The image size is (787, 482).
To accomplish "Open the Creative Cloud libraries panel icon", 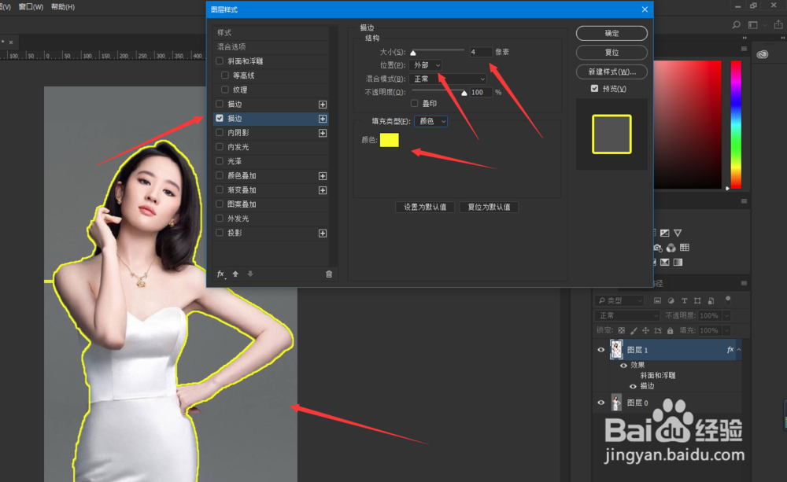I will point(763,54).
